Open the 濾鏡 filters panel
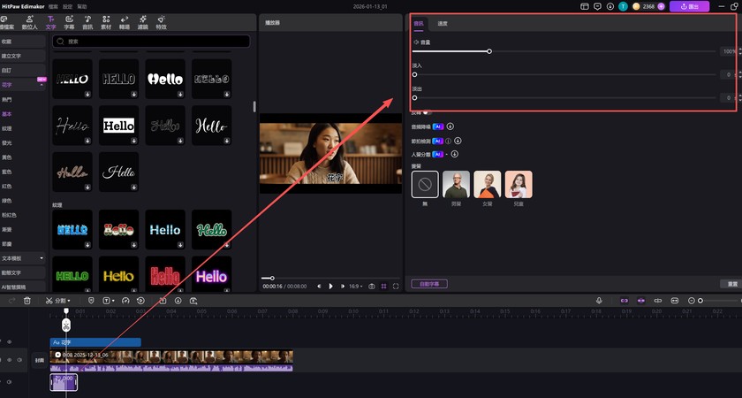The width and height of the screenshot is (742, 398). pos(142,23)
